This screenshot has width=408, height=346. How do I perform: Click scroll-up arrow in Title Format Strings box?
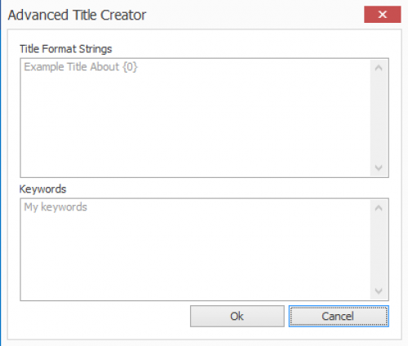(379, 68)
